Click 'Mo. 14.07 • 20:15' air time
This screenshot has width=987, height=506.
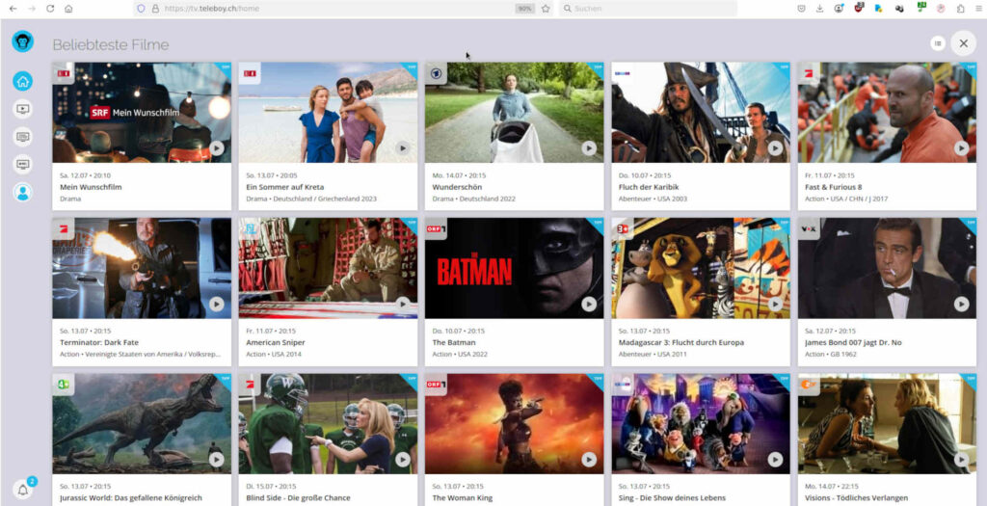click(x=459, y=175)
